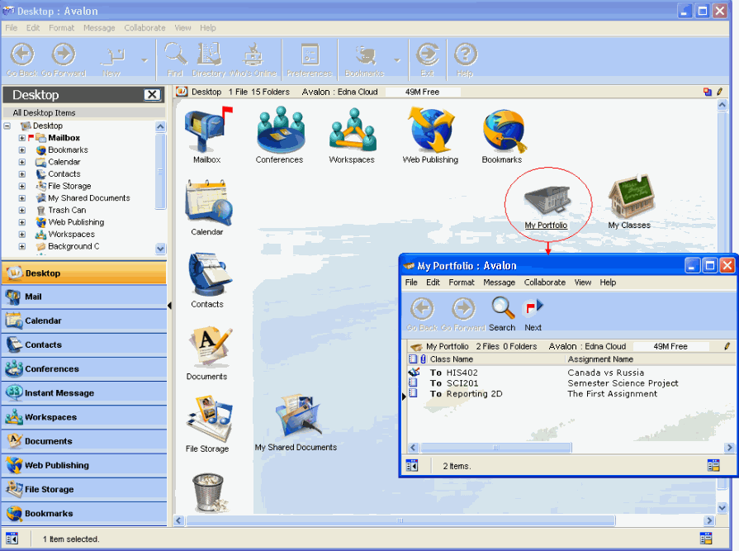Expand the Calendar tree node
The image size is (739, 551).
(x=22, y=162)
